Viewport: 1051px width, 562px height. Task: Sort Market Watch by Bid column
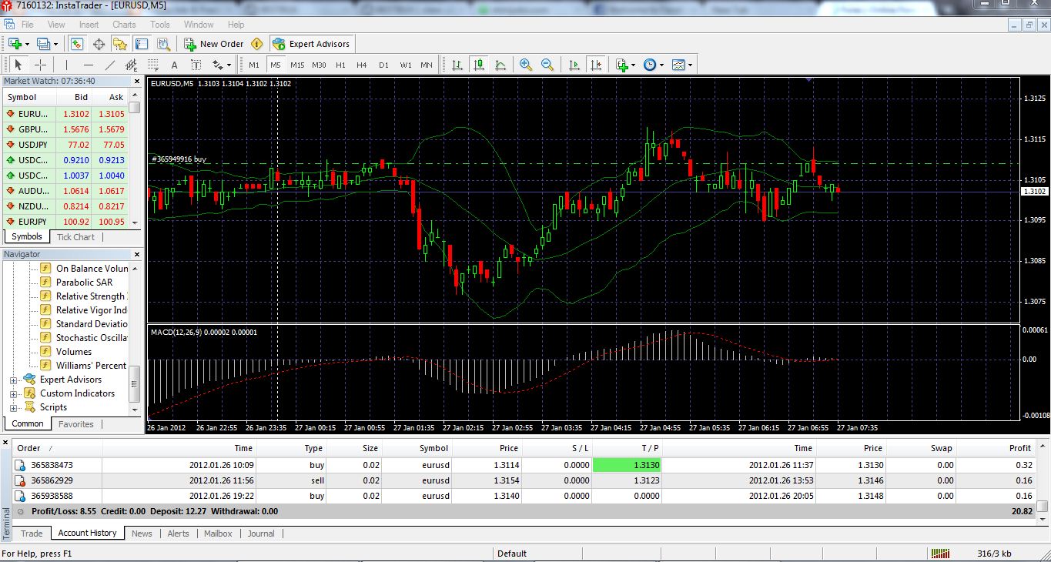pos(75,97)
